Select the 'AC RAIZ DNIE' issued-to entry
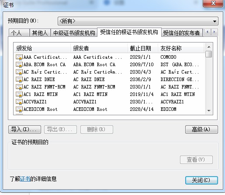 tap(39, 79)
